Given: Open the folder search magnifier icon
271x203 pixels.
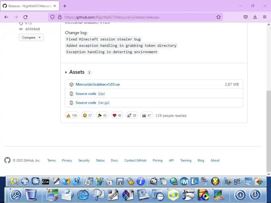Looking at the screenshot, I should click(15, 181).
